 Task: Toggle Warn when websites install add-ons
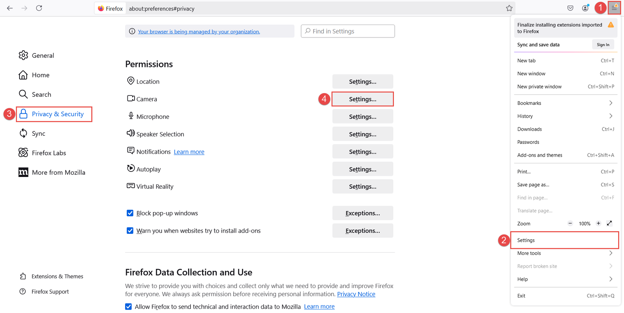130,231
